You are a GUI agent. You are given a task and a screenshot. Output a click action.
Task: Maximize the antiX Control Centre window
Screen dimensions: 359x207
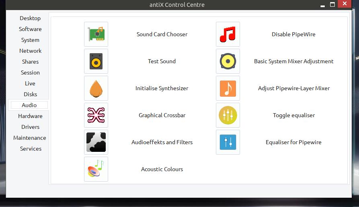[x=332, y=4]
